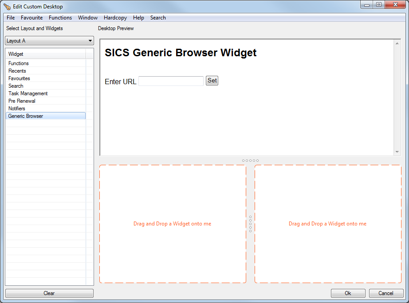409x303 pixels.
Task: Click the Clear button
Action: 49,293
